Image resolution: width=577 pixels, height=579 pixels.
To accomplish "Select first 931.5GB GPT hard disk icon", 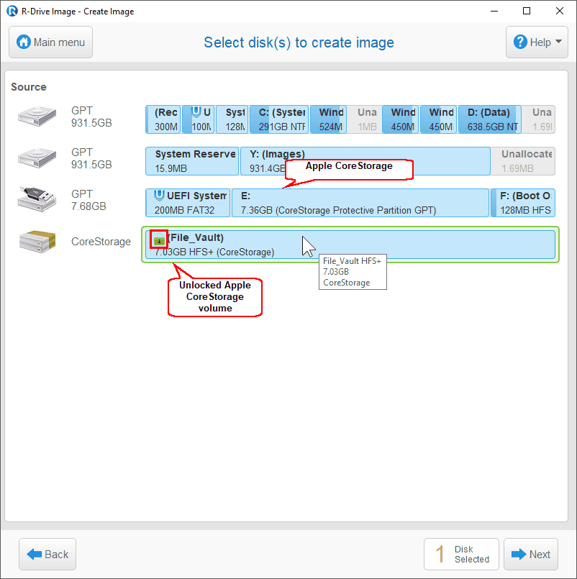I will [x=37, y=117].
